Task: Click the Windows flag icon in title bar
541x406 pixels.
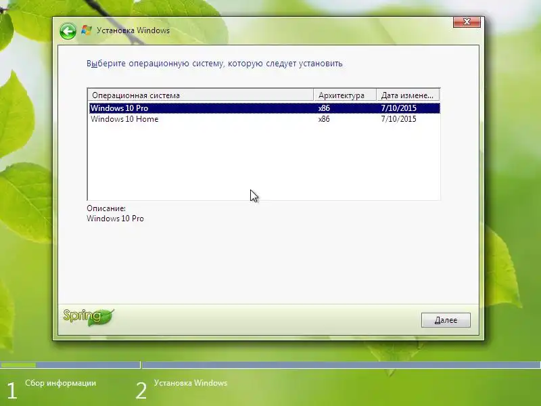Action: pyautogui.click(x=87, y=30)
